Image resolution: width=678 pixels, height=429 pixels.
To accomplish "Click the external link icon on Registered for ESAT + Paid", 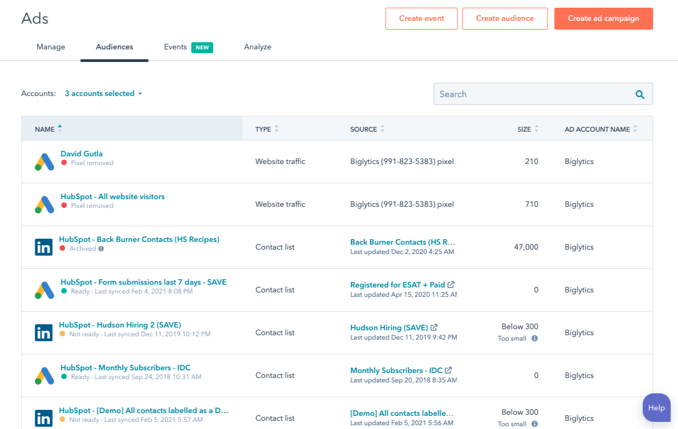I will 450,285.
